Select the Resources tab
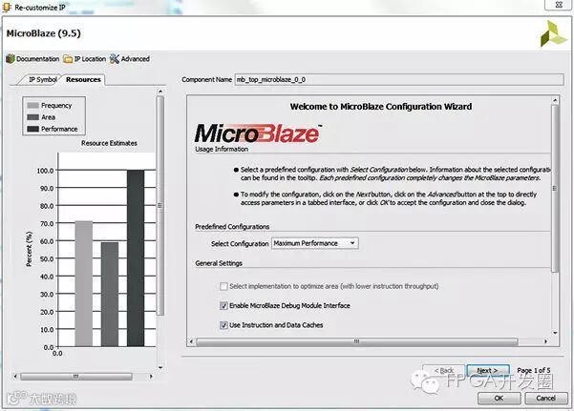Viewport: 574px width, 411px height. [x=83, y=79]
